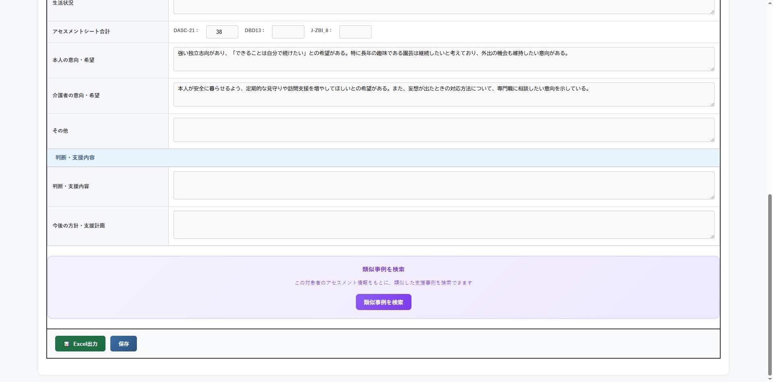Click the Excel icon on the Excel出力 button
773x382 pixels.
click(67, 344)
